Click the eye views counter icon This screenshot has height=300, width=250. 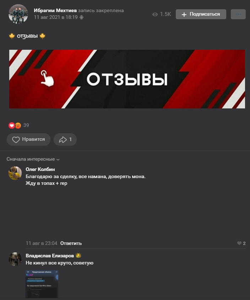(x=155, y=14)
